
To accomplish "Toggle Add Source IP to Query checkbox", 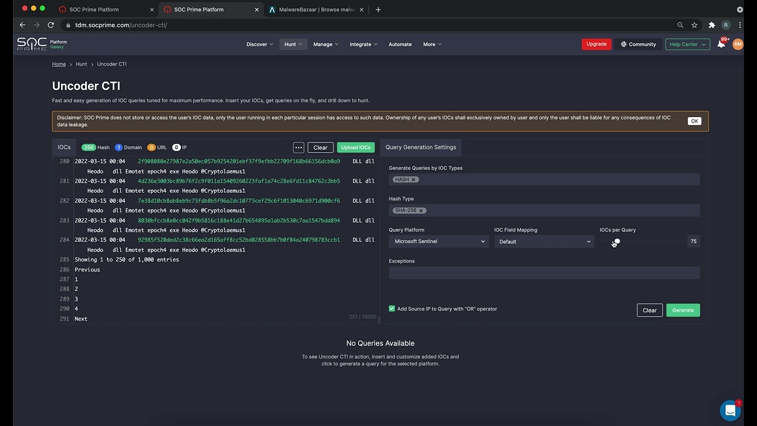I will tap(392, 309).
